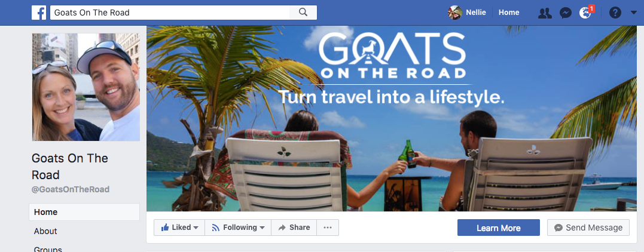Select the Home tab in sidebar
Image resolution: width=644 pixels, height=252 pixels.
coord(84,212)
